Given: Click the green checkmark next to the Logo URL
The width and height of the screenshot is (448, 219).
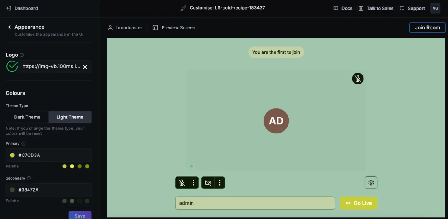Looking at the screenshot, I should point(12,66).
